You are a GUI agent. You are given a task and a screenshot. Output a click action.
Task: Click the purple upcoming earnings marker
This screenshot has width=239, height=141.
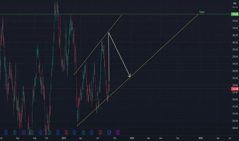[x=118, y=132]
